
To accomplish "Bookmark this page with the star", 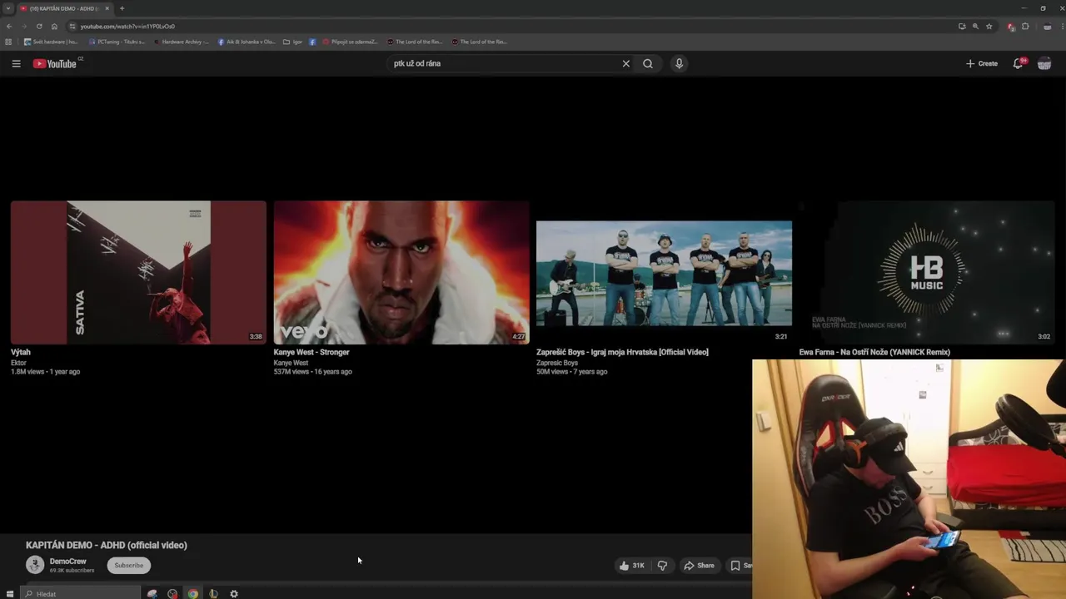I will coord(989,26).
